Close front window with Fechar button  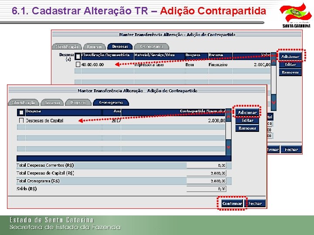click(255, 203)
